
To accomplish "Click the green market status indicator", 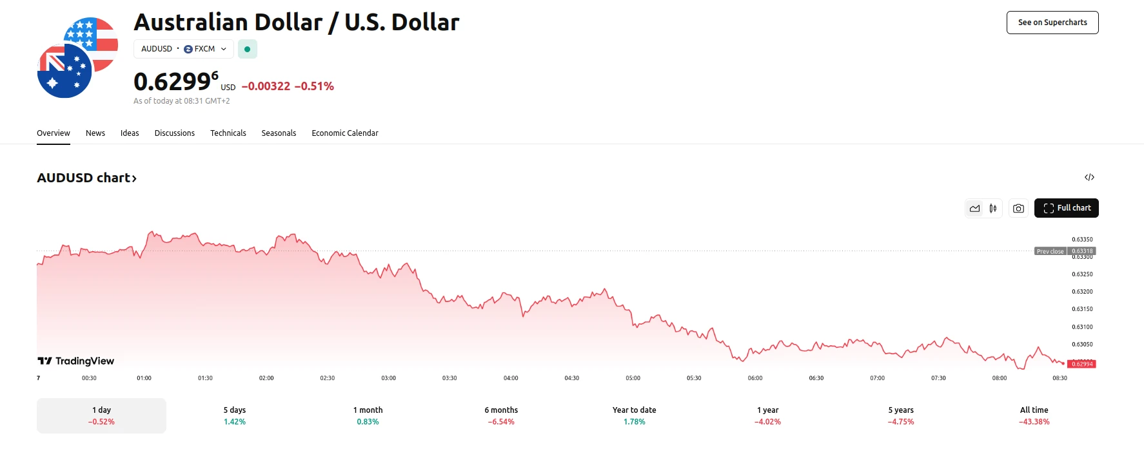I will click(247, 49).
